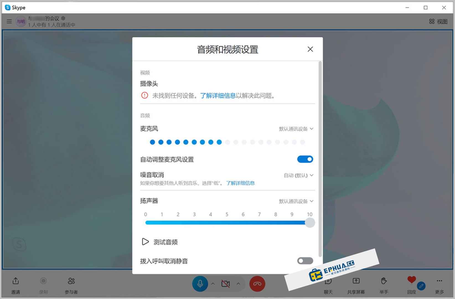Click camera 了解详细信息 link
The height and width of the screenshot is (299, 455).
click(x=218, y=96)
